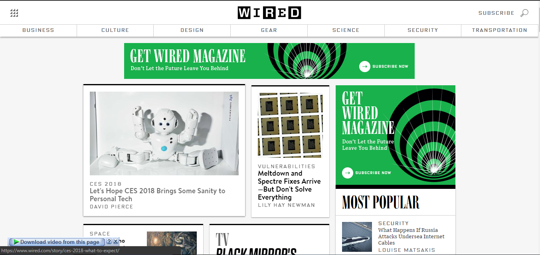Click the processor chips thumbnail image
This screenshot has width=540, height=255.
point(291,126)
